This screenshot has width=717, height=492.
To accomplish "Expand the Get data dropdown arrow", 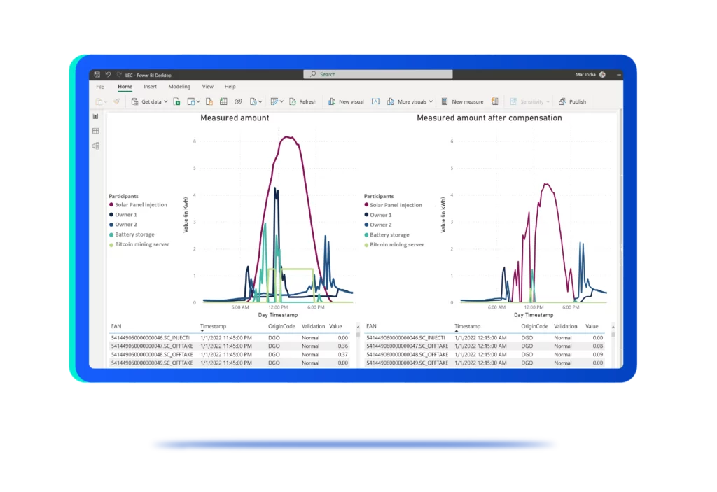I will pos(165,101).
